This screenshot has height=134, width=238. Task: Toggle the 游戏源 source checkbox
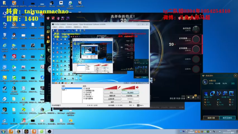(84, 88)
